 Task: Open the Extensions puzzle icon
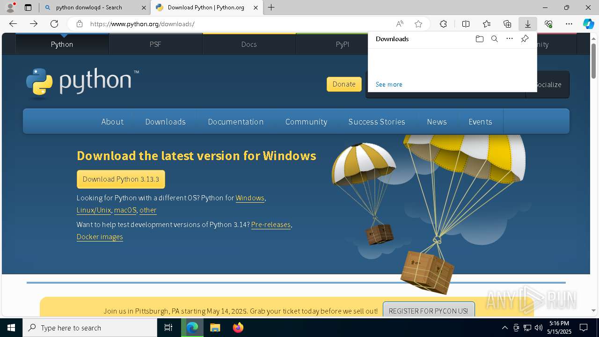pyautogui.click(x=443, y=24)
